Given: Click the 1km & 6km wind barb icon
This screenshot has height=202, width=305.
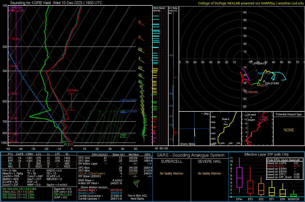Looking at the screenshot, I should coord(137,183).
